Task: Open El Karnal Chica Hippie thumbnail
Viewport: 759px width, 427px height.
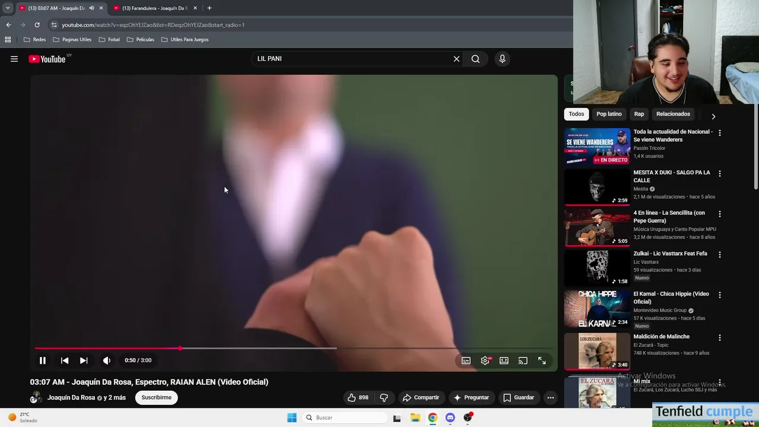Action: click(x=597, y=308)
